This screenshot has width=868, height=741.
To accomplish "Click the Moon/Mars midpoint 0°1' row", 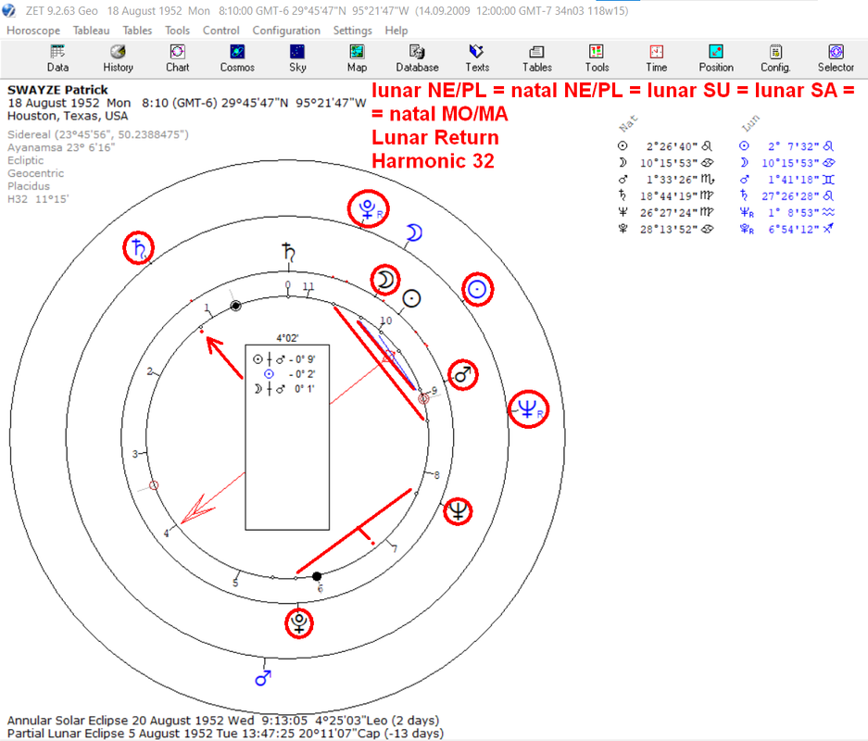I will pos(284,389).
